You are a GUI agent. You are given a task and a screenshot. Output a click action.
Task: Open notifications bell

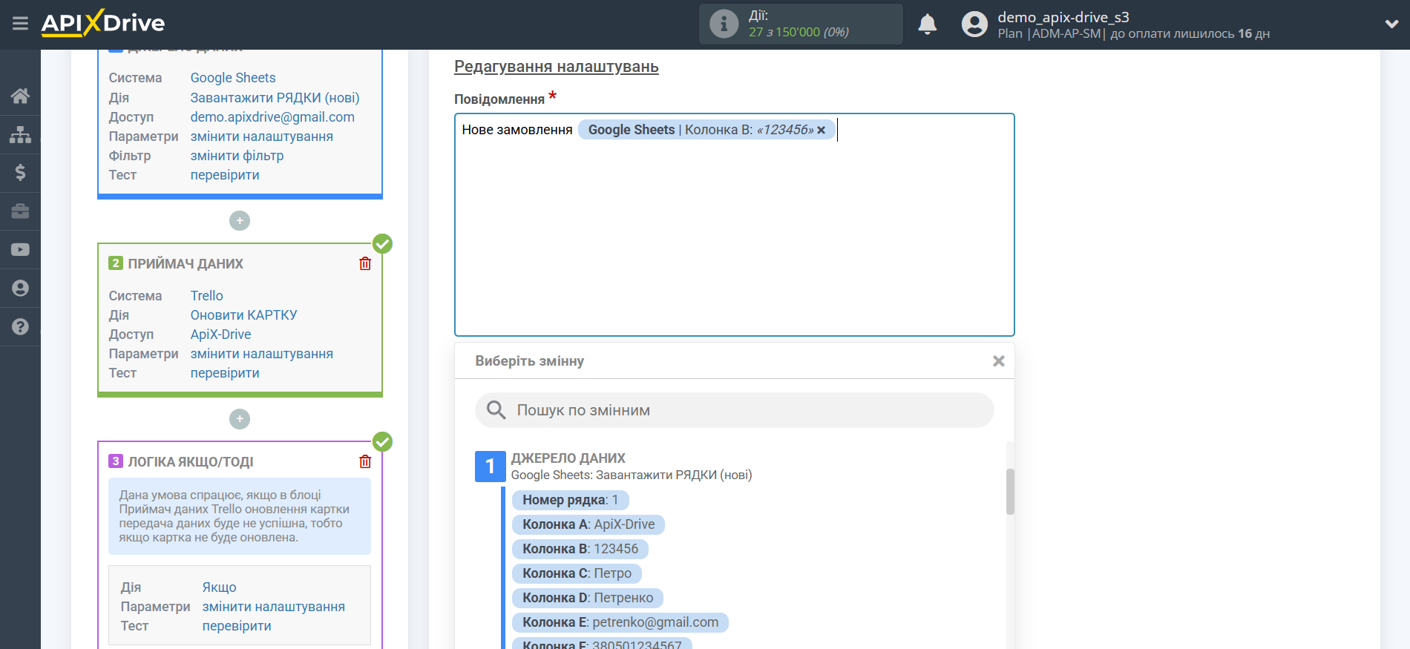tap(927, 24)
